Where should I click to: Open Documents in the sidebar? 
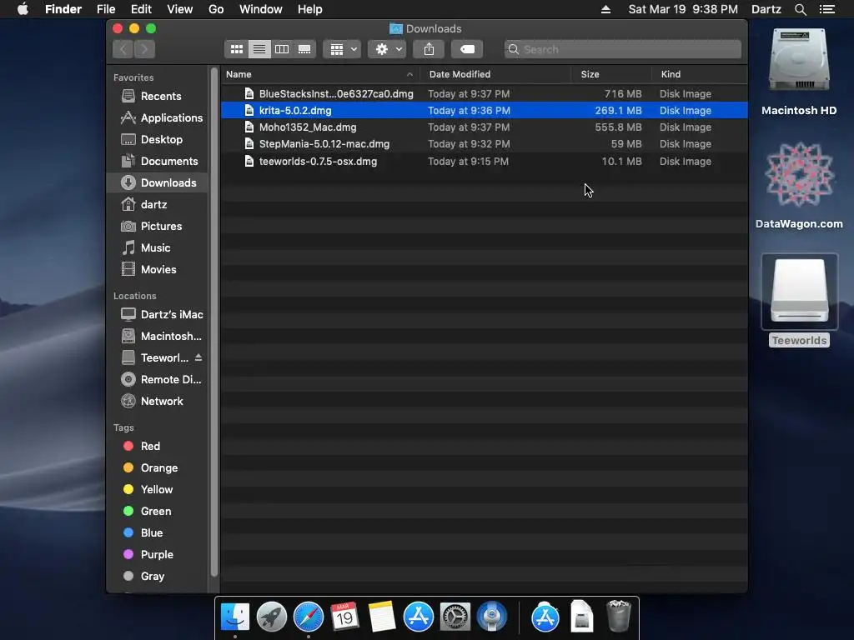tap(157, 162)
